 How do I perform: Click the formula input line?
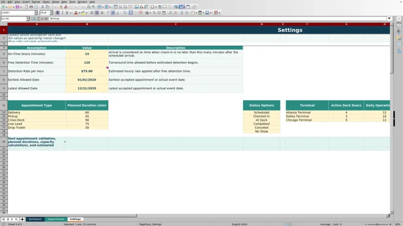(217, 19)
